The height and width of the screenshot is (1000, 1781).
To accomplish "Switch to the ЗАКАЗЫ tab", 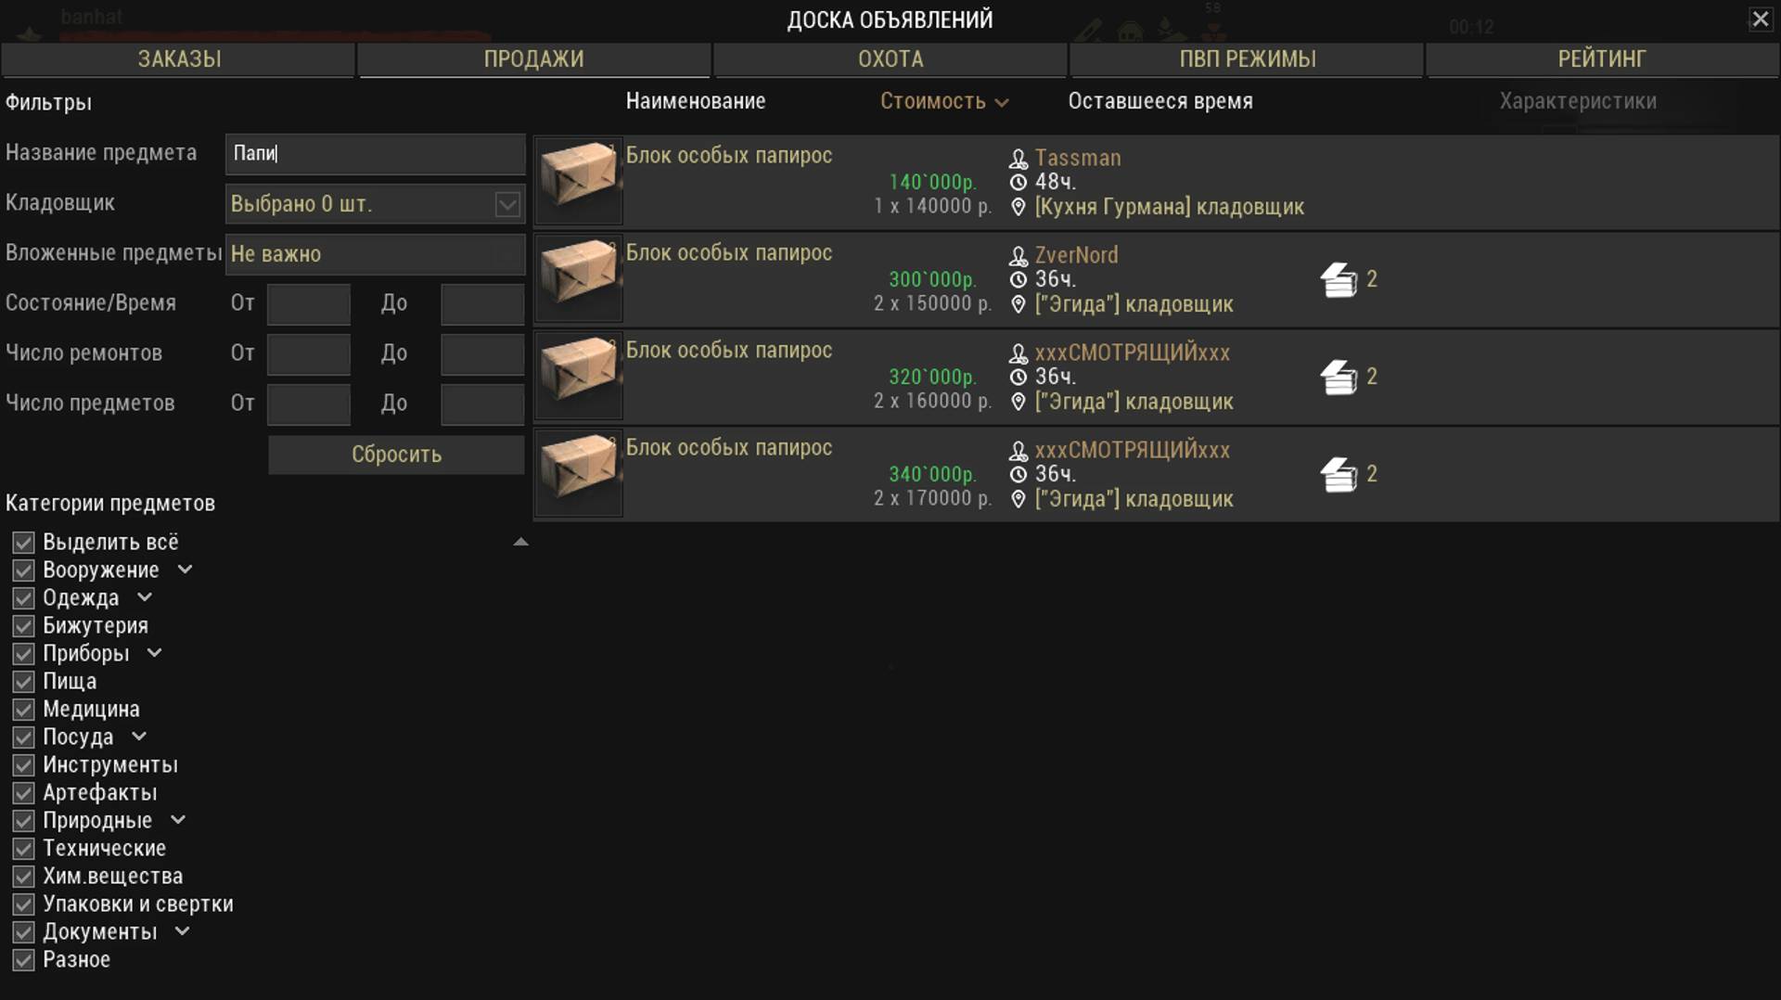I will tap(179, 58).
